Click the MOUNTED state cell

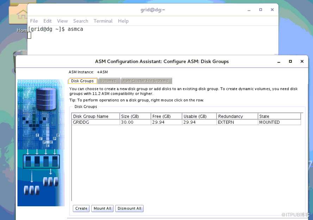pos(279,122)
